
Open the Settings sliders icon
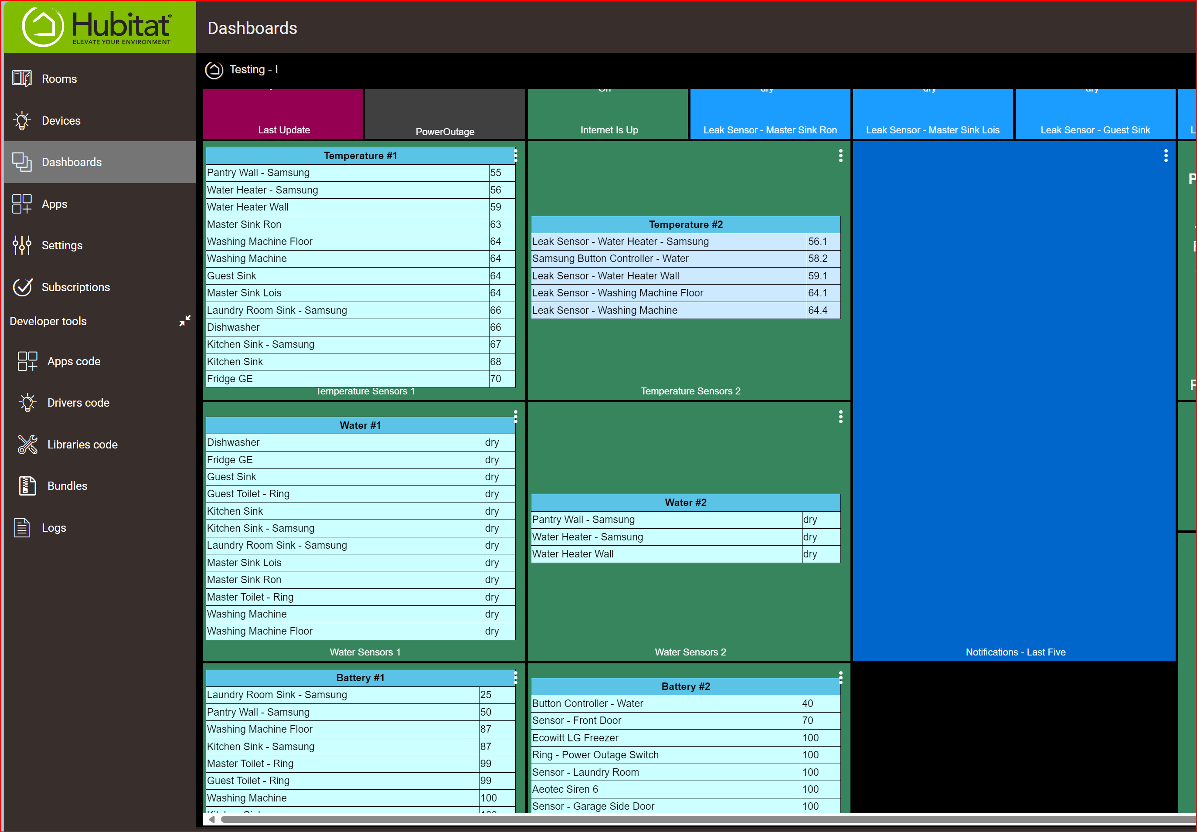22,245
